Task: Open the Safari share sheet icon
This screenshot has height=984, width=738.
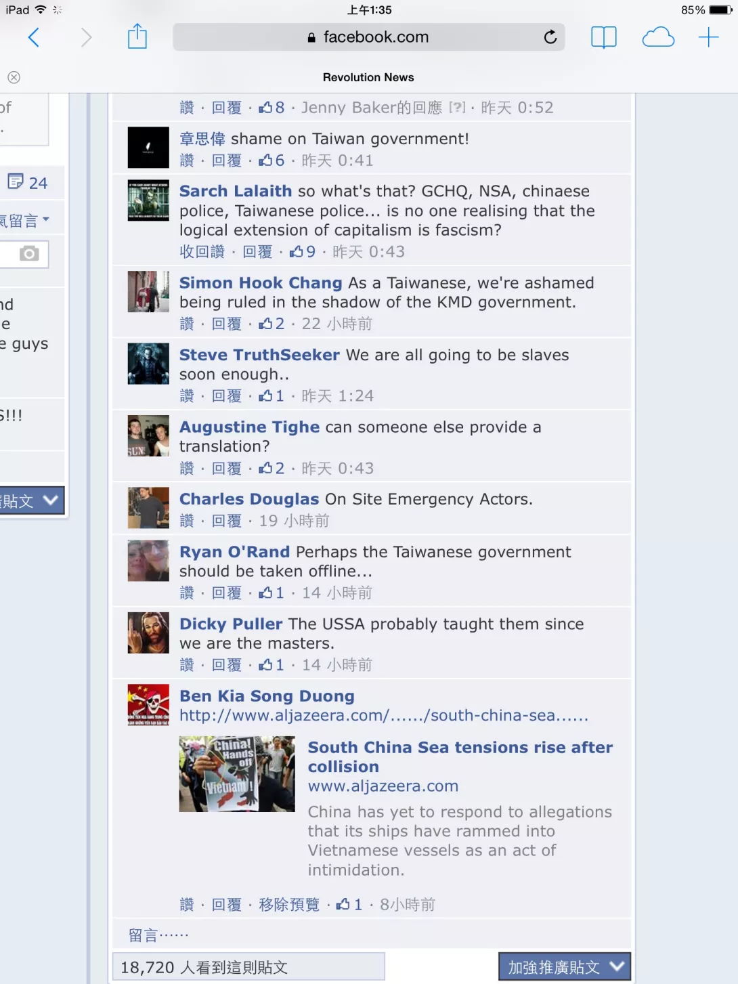Action: pyautogui.click(x=137, y=37)
